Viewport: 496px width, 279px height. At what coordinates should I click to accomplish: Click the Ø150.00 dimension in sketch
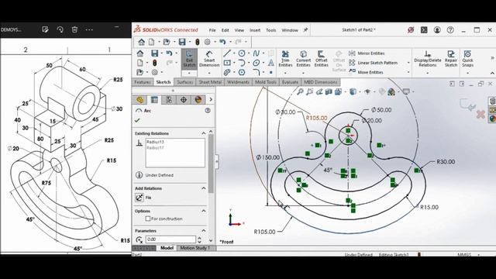click(268, 157)
